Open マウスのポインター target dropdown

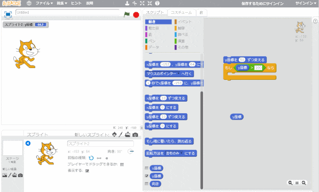pyautogui.click(x=179, y=73)
